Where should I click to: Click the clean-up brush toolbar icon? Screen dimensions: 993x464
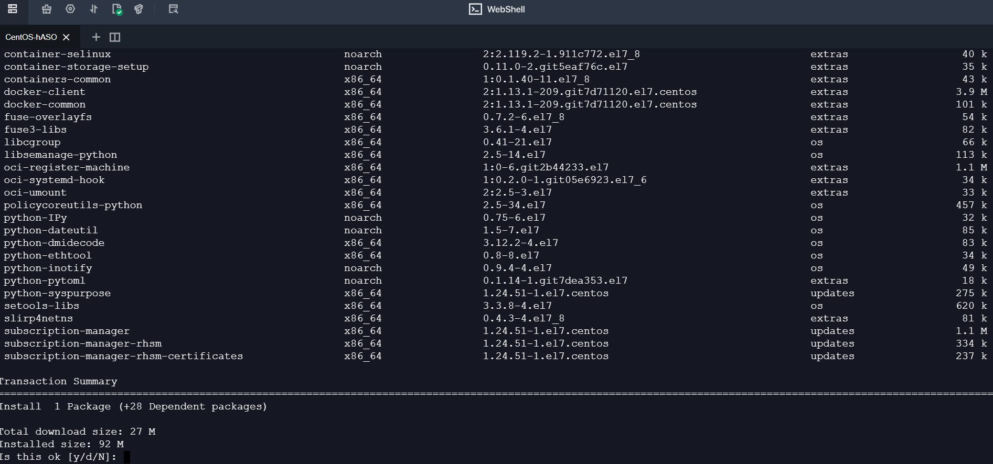click(x=47, y=9)
